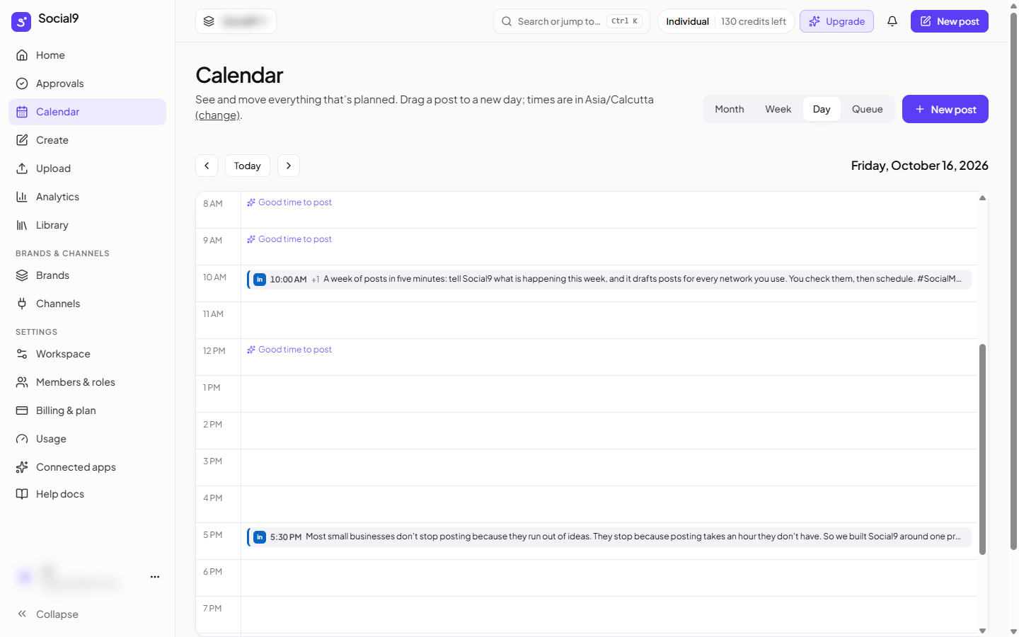Click Good time to post at 12 PM

click(289, 350)
